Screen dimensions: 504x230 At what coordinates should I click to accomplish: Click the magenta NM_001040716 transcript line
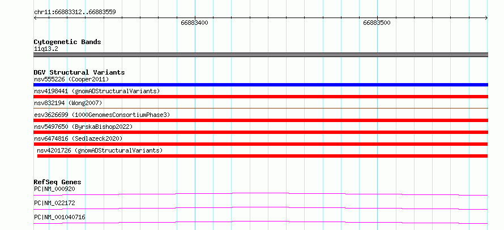[x=260, y=222]
